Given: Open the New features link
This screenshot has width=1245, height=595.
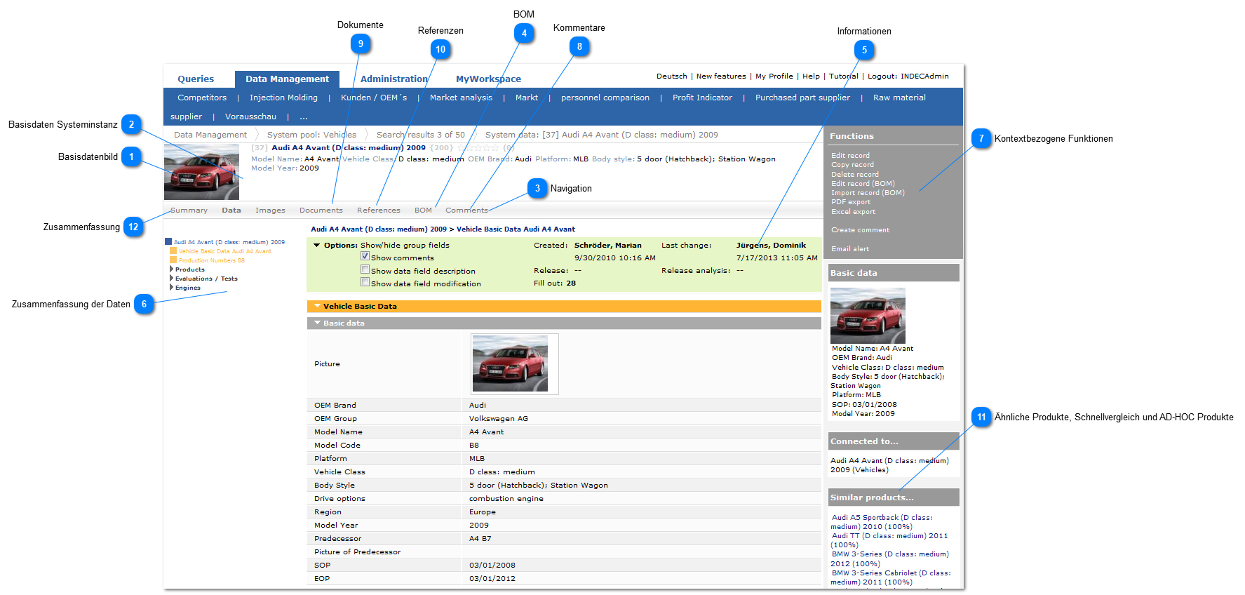Looking at the screenshot, I should pyautogui.click(x=721, y=76).
